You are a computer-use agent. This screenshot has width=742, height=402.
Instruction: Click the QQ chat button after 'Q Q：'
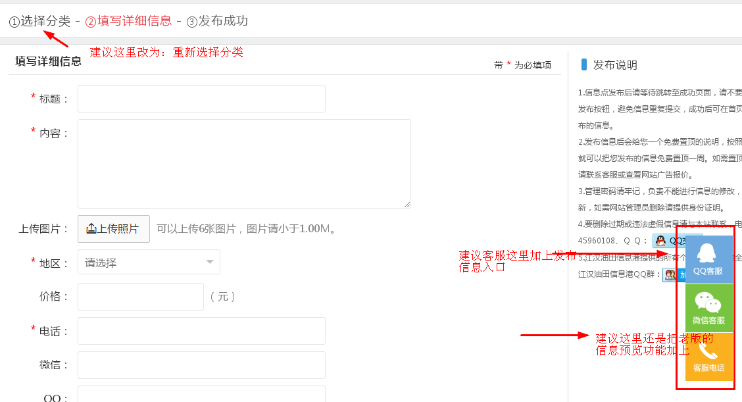tap(661, 241)
